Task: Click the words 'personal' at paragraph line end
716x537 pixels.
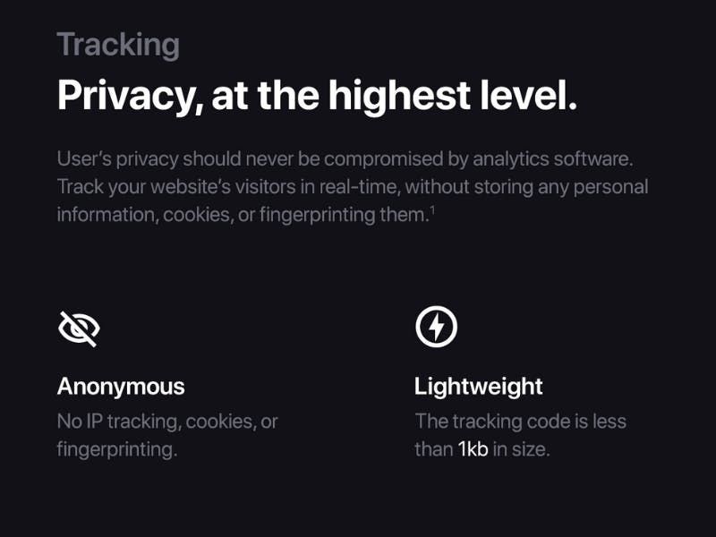Action: coord(611,187)
